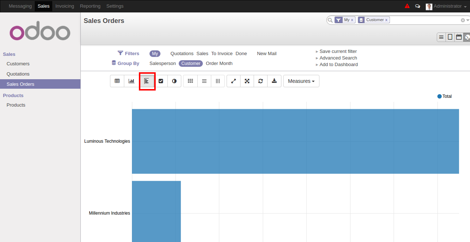Screen dimensions: 470x242
Task: Click the Administrator avatar picture
Action: coord(429,7)
